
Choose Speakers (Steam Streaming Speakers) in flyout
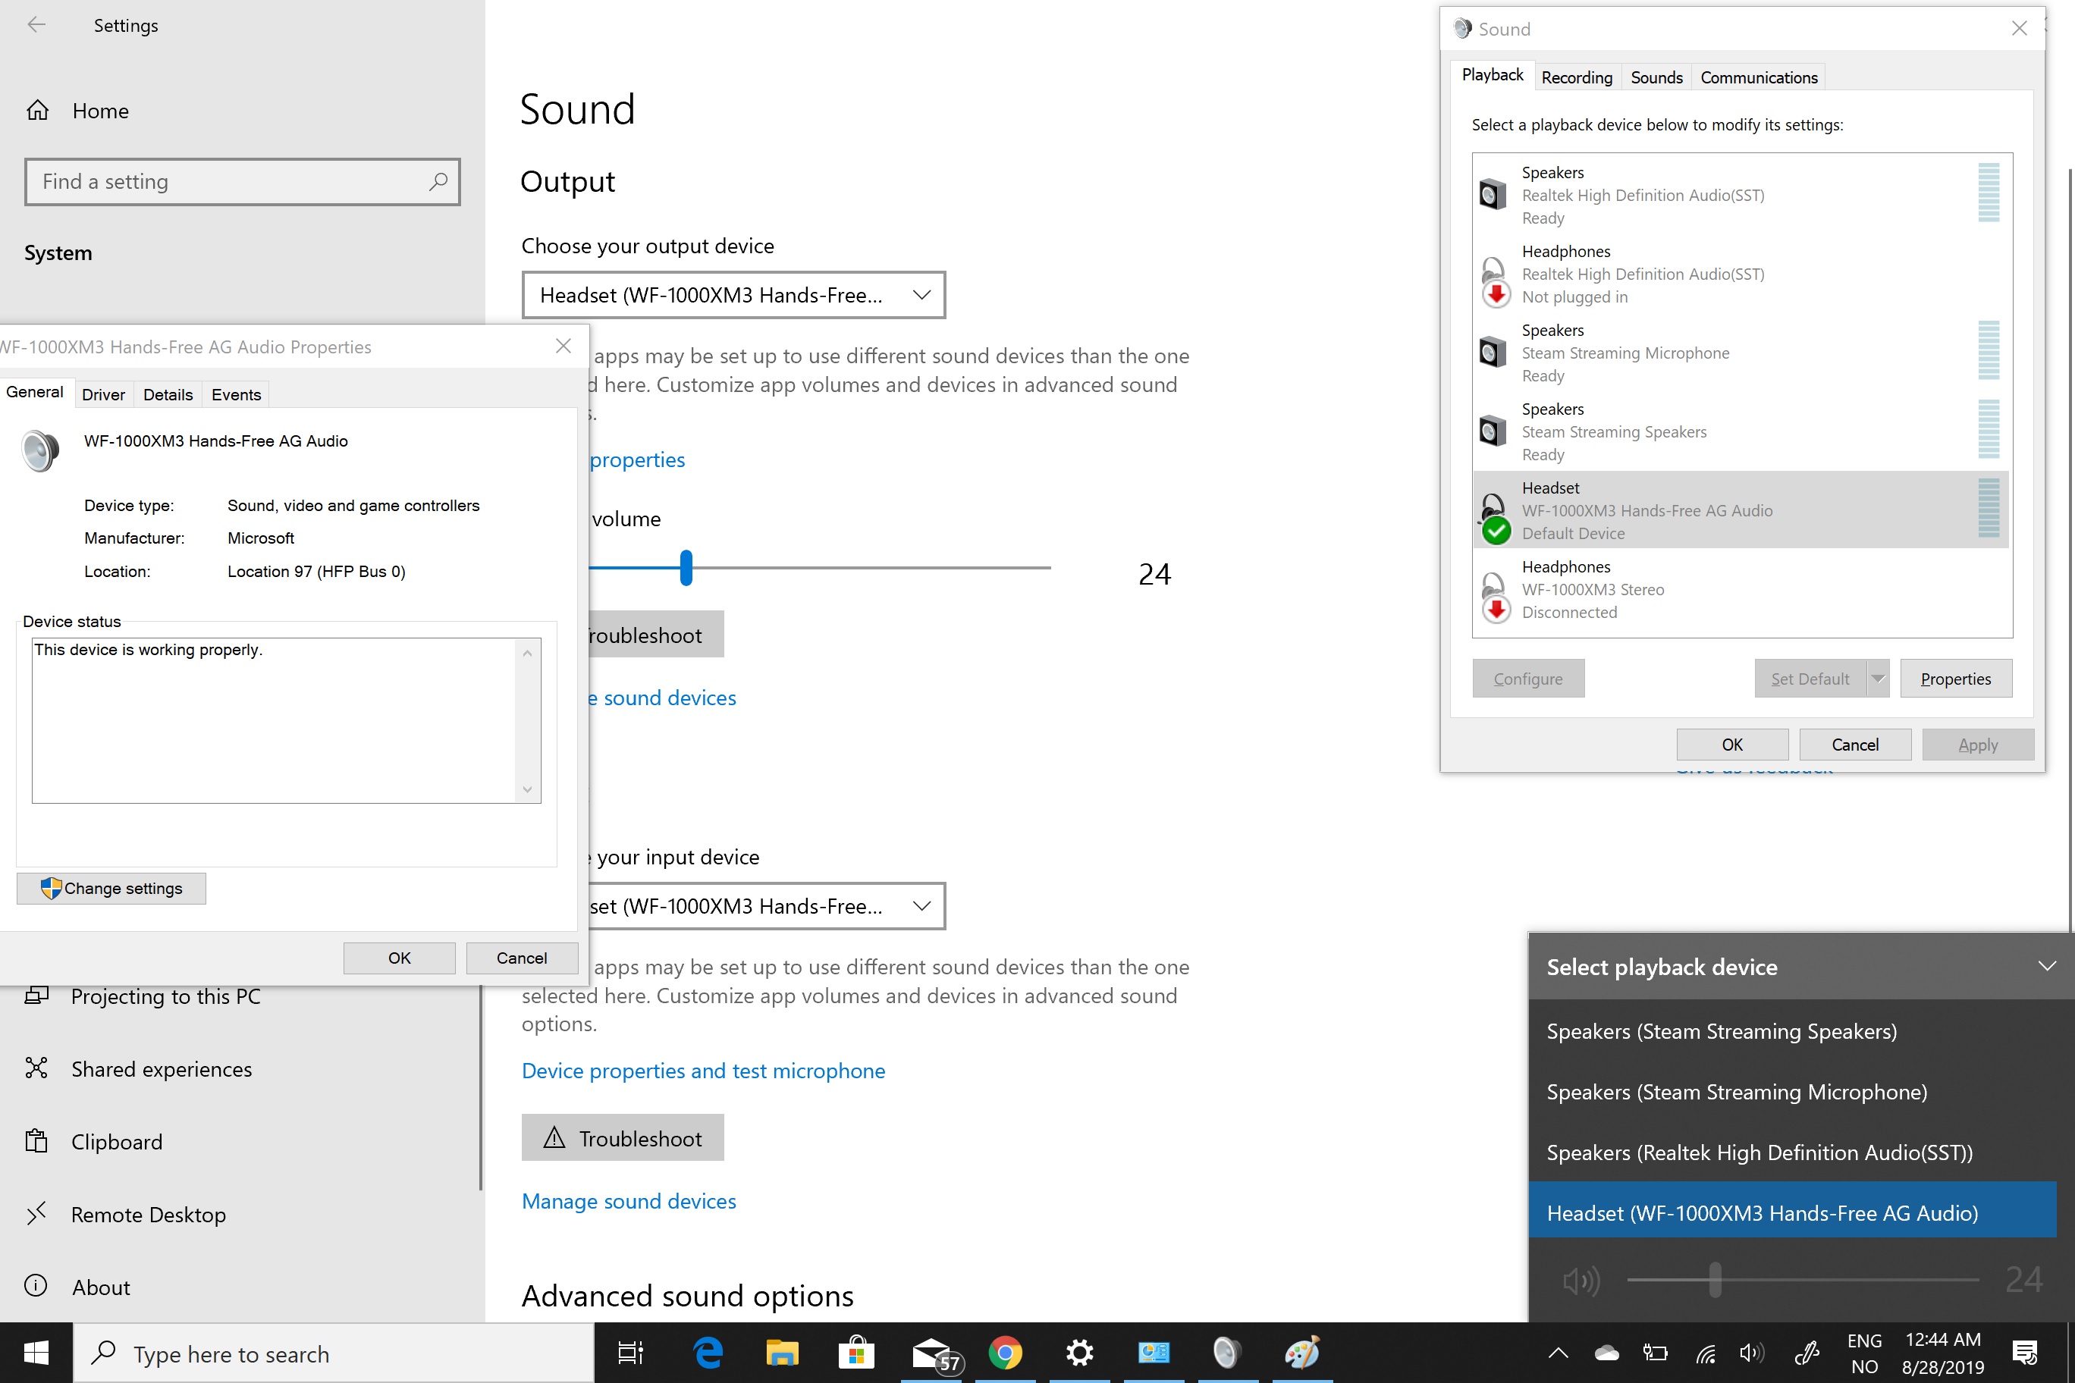point(1792,1031)
